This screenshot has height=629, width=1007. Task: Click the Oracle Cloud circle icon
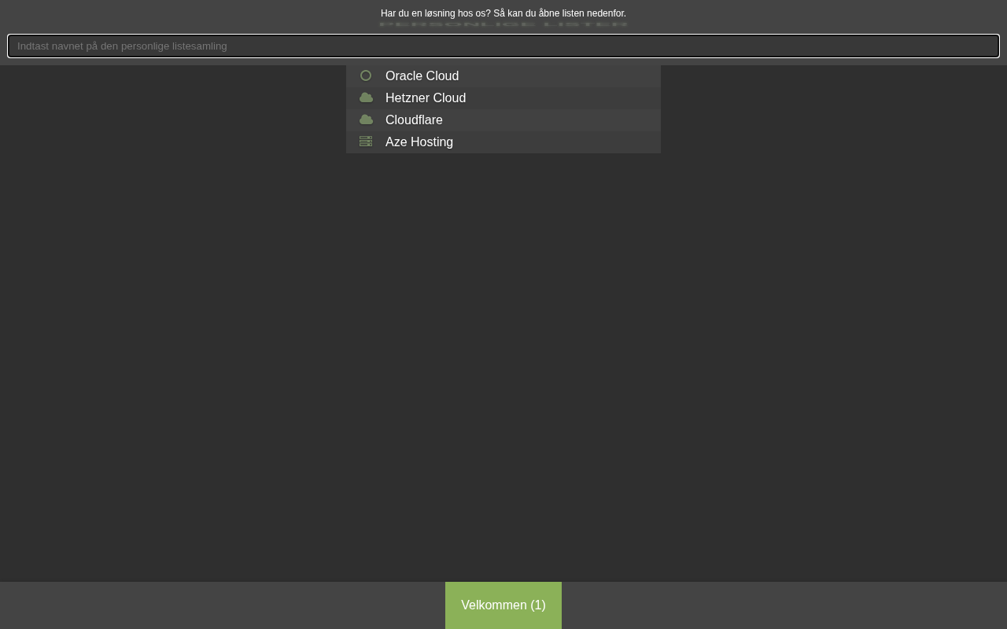click(366, 75)
